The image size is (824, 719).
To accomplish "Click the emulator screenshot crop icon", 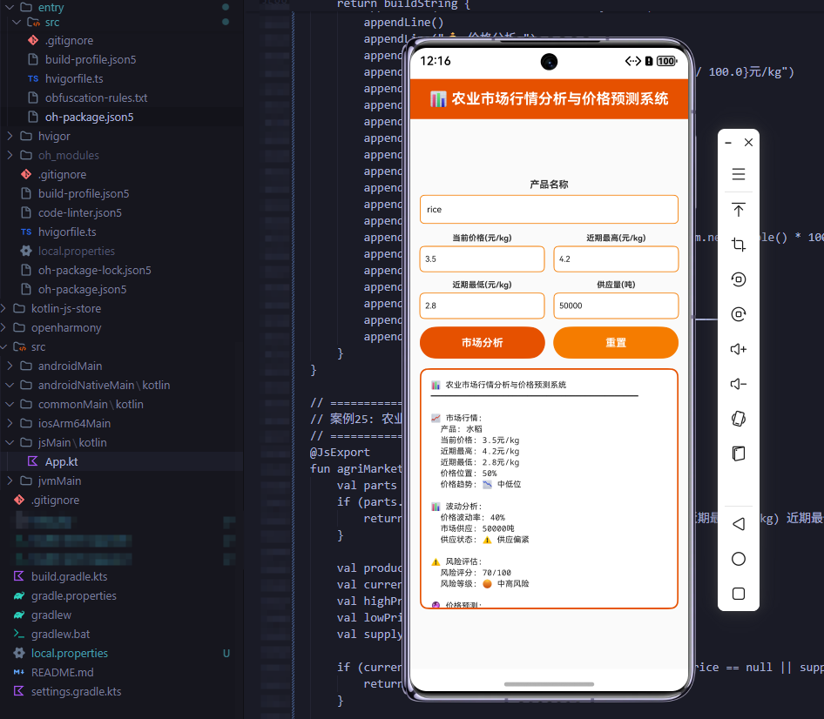I will pos(739,245).
